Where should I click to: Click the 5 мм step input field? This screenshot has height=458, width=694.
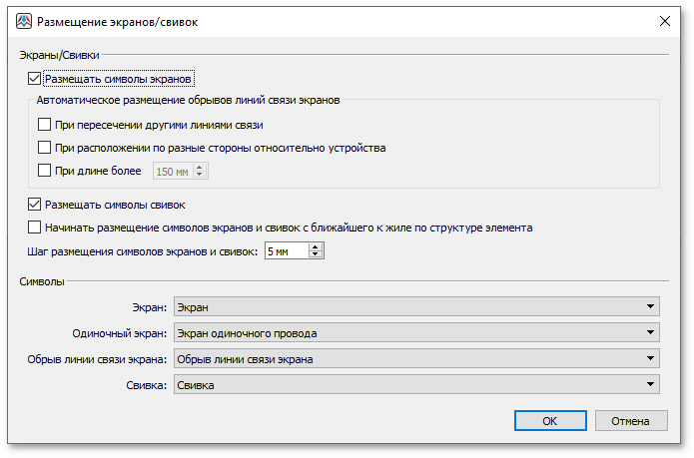pos(286,250)
